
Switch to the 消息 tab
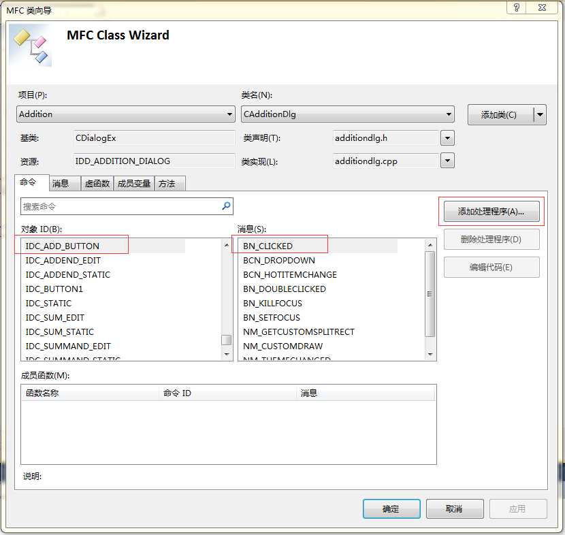tap(64, 183)
